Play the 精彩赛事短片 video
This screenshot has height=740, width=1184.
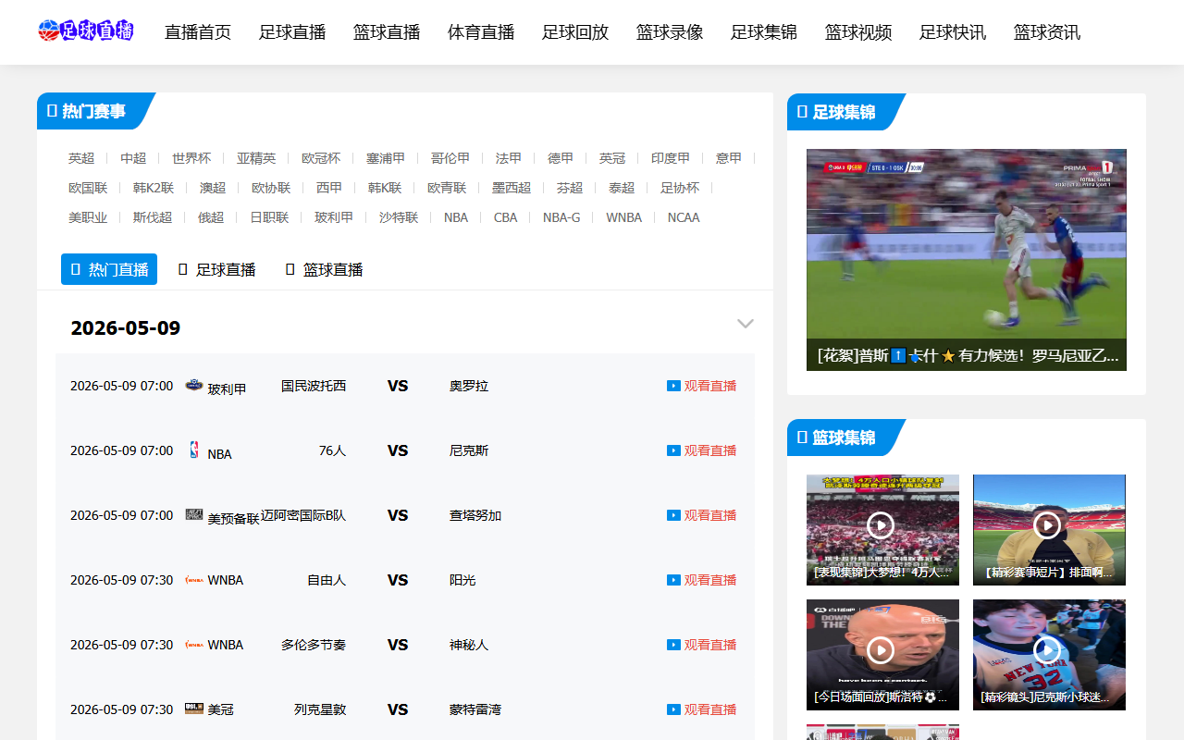pos(1048,526)
